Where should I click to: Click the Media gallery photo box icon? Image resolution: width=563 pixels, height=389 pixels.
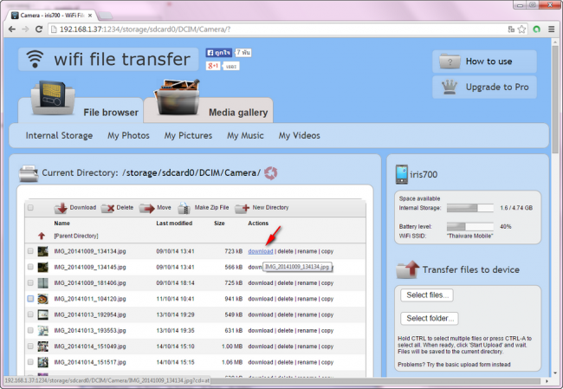click(177, 97)
